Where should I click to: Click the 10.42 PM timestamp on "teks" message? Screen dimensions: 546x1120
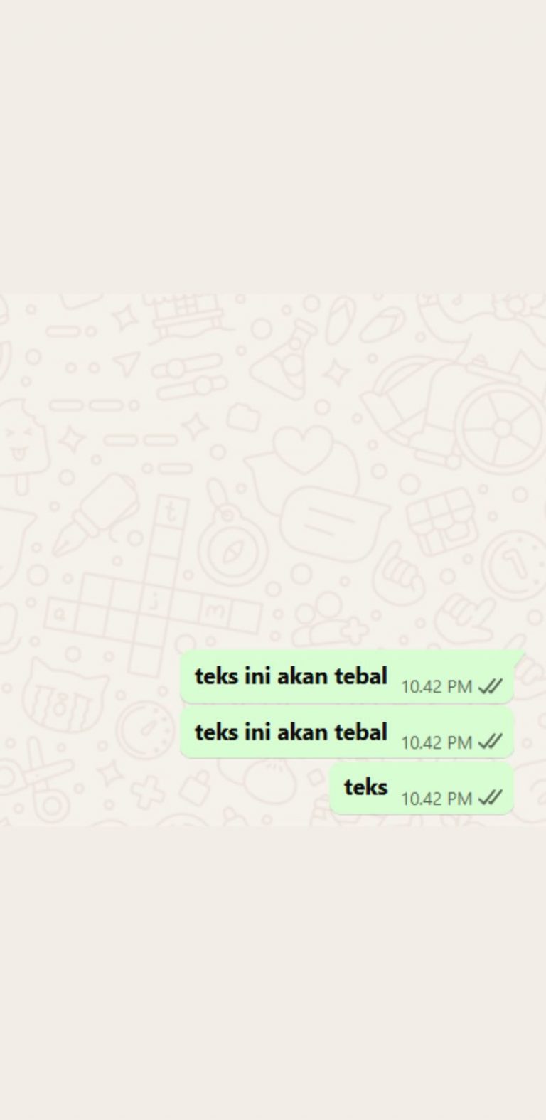pos(437,799)
